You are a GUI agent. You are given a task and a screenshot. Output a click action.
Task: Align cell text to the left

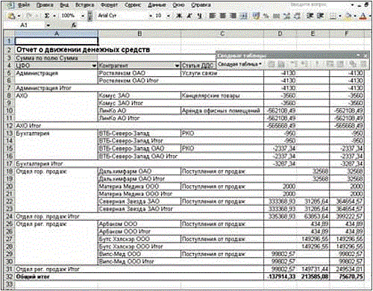(x=213, y=16)
